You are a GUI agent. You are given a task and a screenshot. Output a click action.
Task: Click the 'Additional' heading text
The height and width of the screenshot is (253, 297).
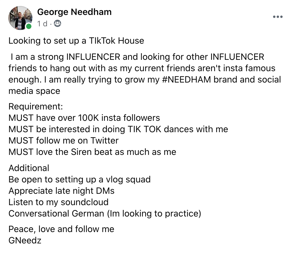tap(29, 168)
